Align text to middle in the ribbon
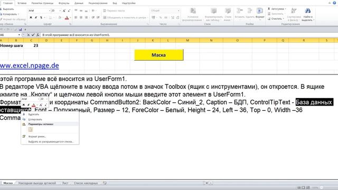Image resolution: width=338 pixels, height=190 pixels. (x=81, y=11)
